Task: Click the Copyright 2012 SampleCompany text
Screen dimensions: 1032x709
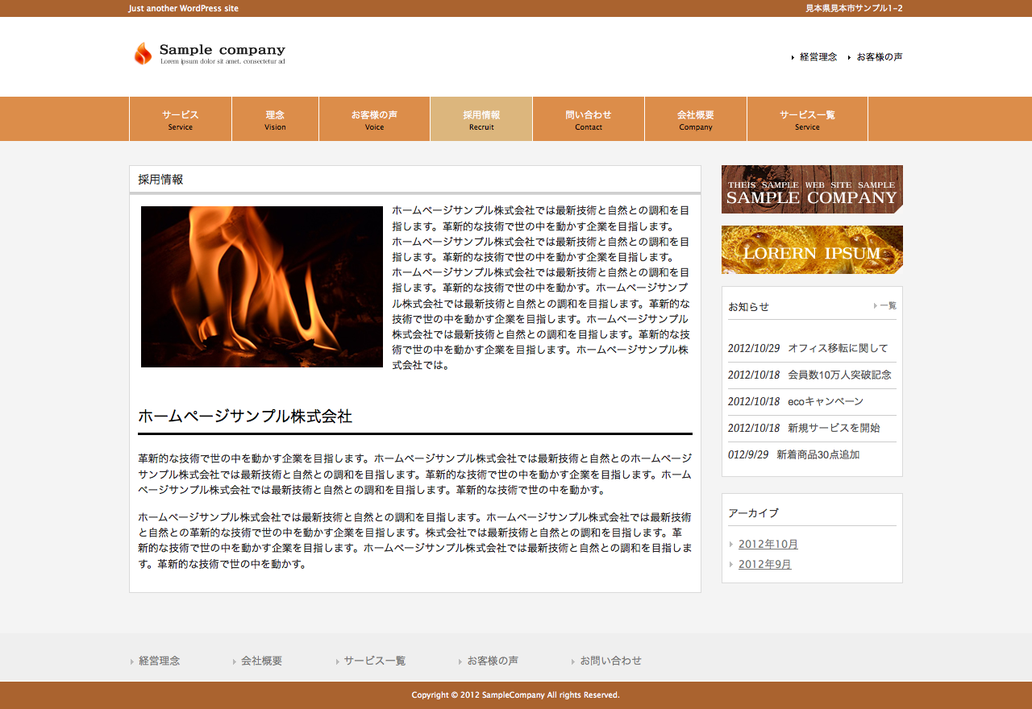Action: [x=516, y=694]
